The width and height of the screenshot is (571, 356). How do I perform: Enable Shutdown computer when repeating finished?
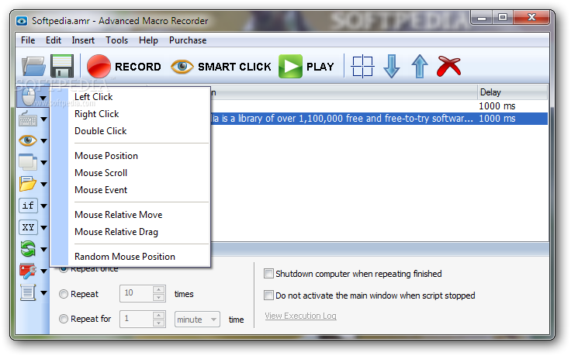268,273
